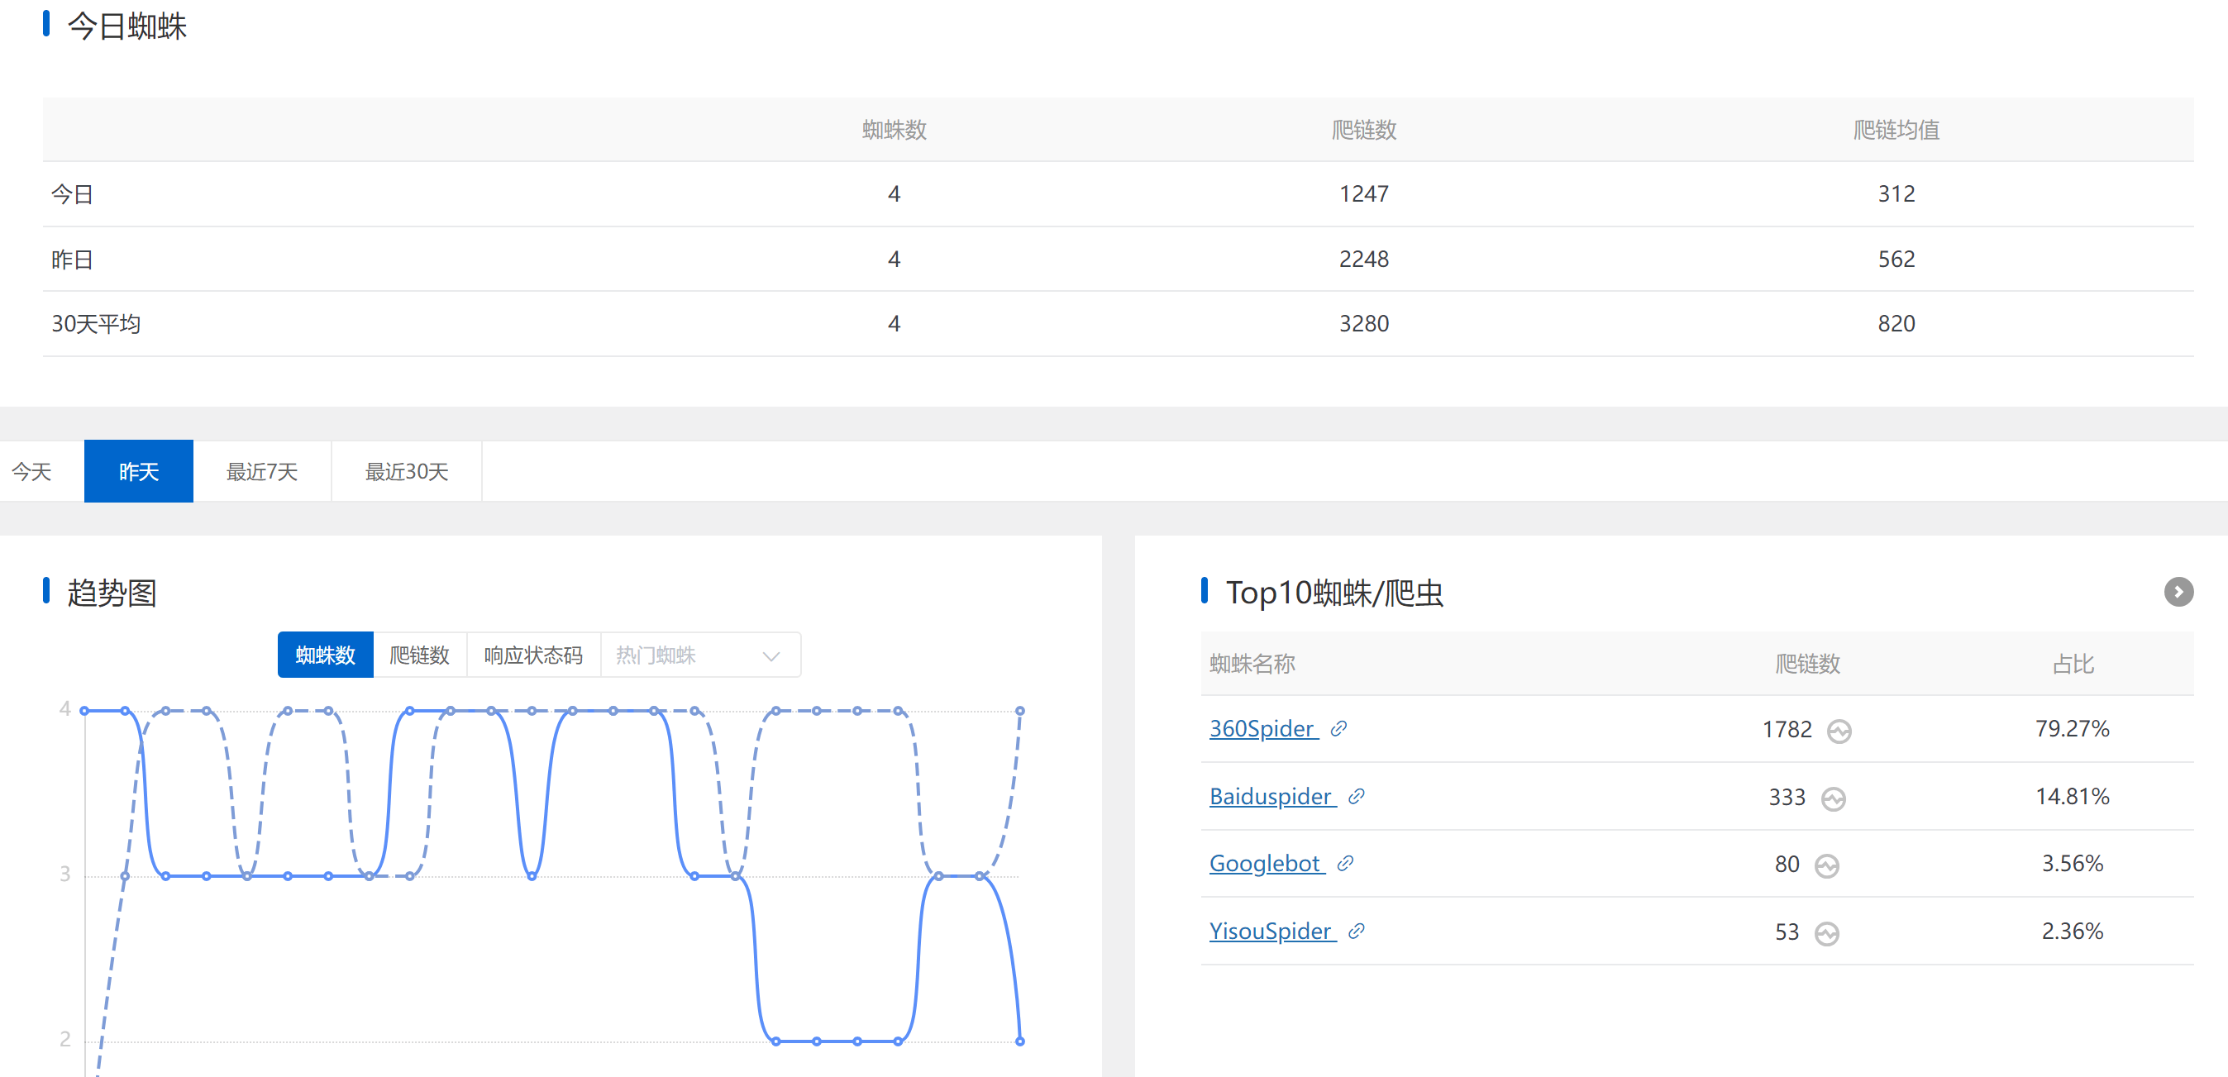Expand the 热门蜘蛛 dropdown
The height and width of the screenshot is (1077, 2228).
(x=700, y=655)
